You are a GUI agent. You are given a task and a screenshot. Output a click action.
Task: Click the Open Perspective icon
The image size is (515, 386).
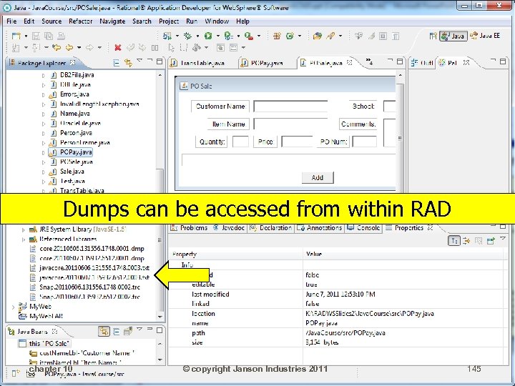click(433, 36)
